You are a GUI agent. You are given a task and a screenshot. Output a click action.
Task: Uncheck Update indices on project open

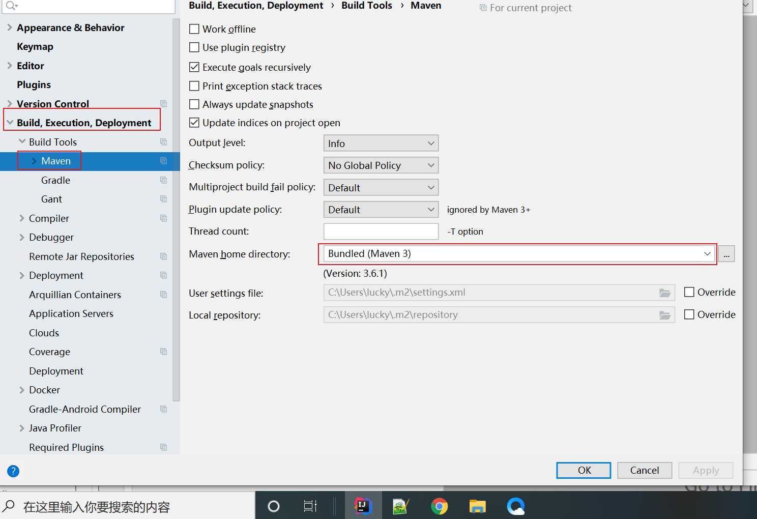(194, 123)
